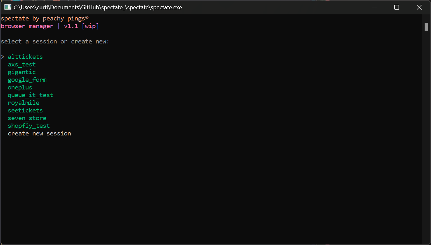Click the window title path text
This screenshot has height=245, width=431.
pyautogui.click(x=98, y=7)
